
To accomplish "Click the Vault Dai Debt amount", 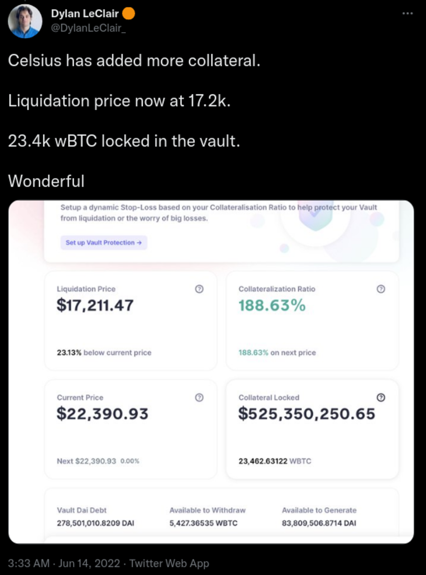I will click(95, 523).
